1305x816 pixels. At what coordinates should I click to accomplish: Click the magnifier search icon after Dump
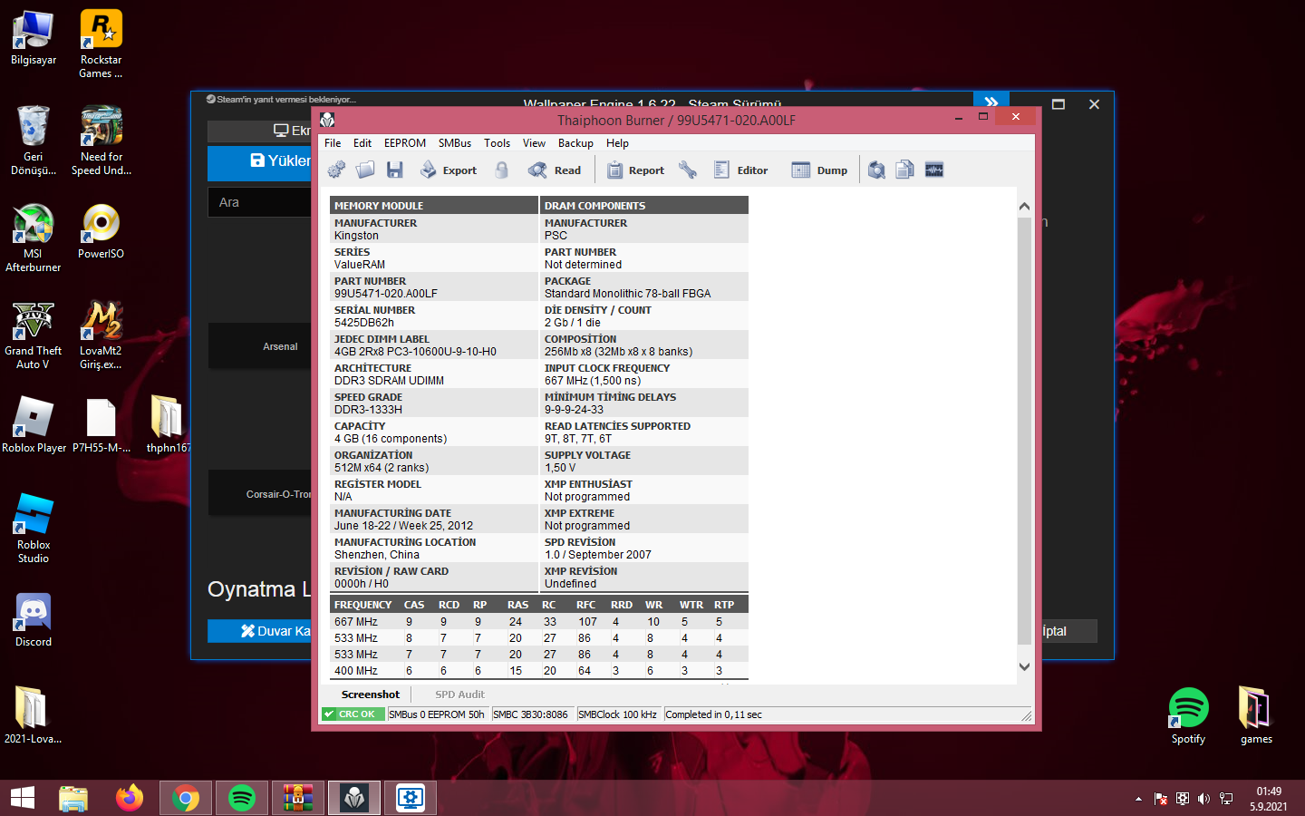(876, 170)
